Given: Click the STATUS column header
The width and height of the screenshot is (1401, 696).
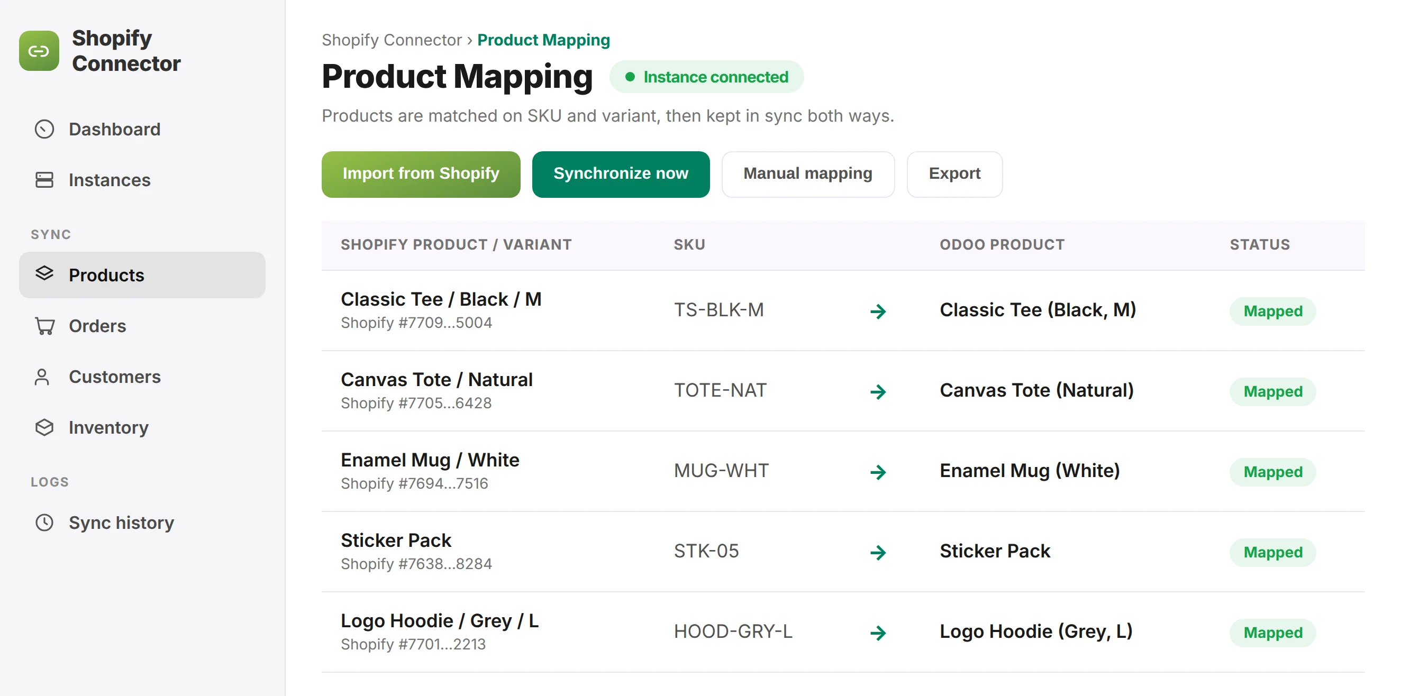Looking at the screenshot, I should 1260,245.
